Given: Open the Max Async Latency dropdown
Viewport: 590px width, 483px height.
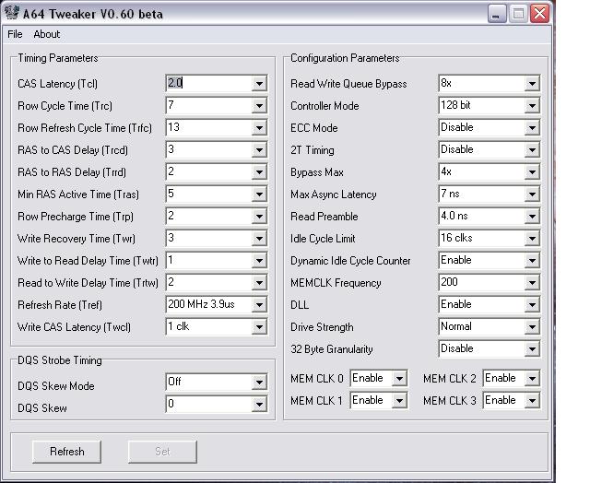Looking at the screenshot, I should tap(532, 194).
